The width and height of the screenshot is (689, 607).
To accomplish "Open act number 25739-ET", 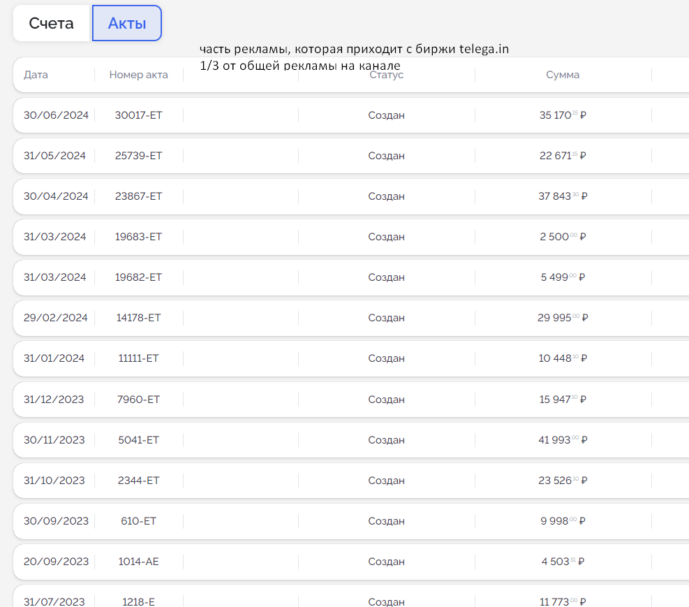I will click(x=138, y=156).
